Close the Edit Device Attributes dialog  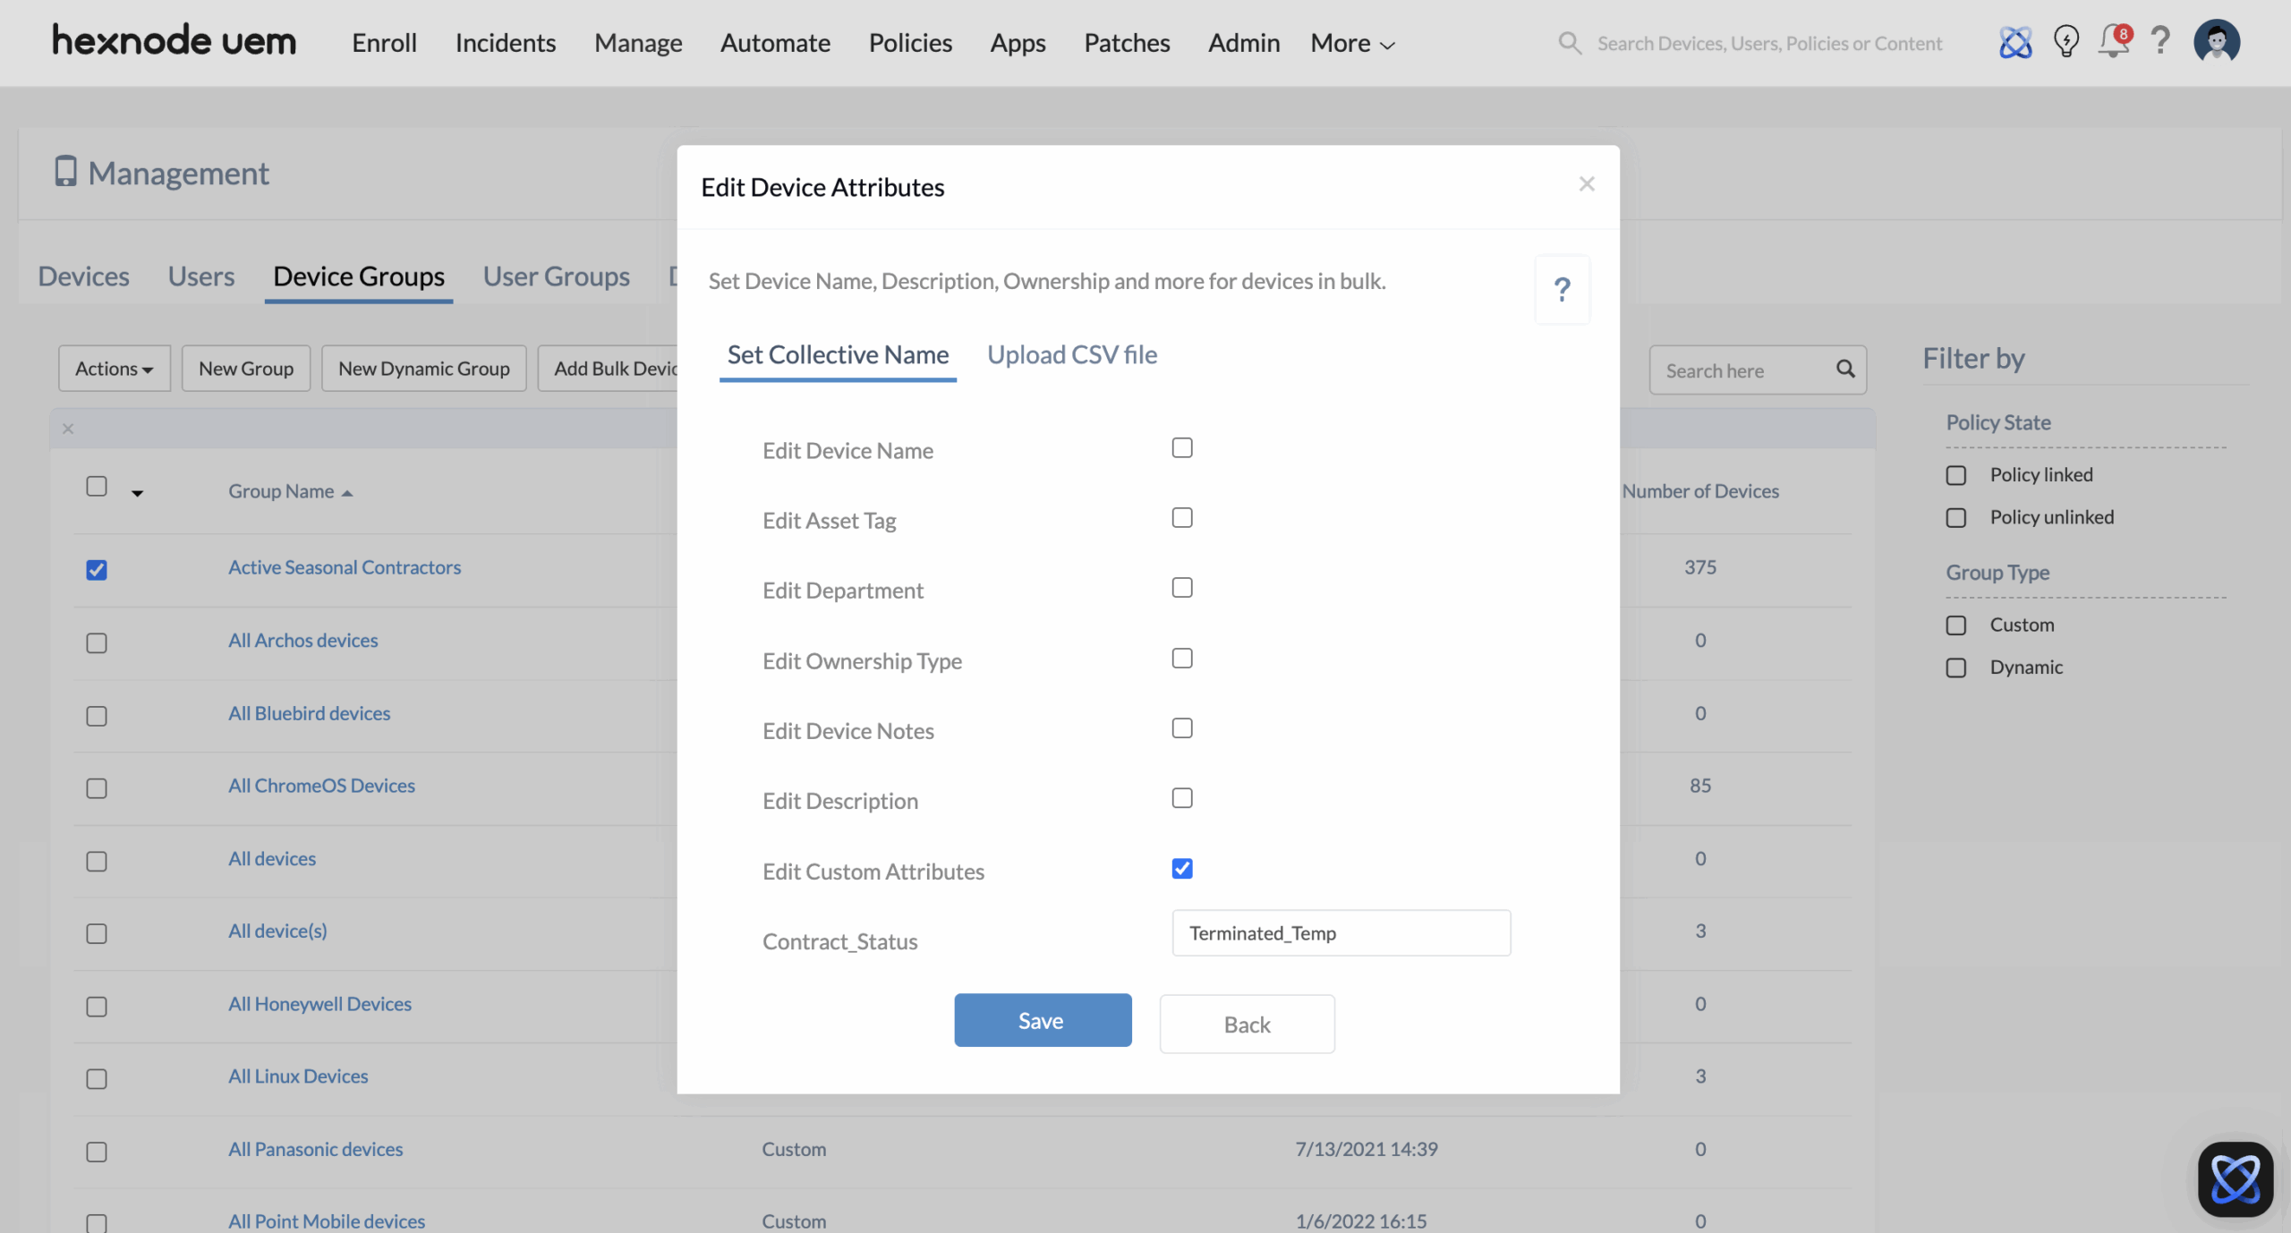(1587, 184)
